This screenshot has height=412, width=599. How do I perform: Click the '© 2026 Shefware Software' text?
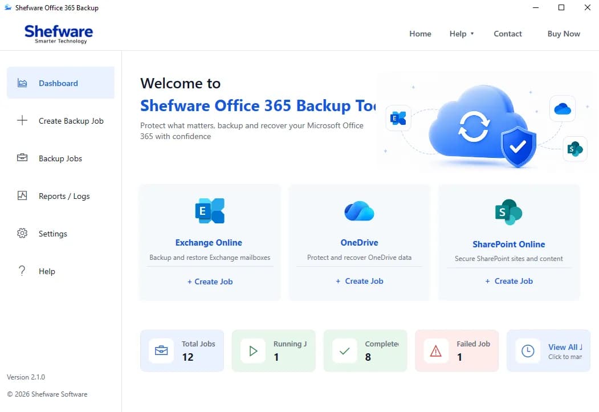(x=47, y=394)
